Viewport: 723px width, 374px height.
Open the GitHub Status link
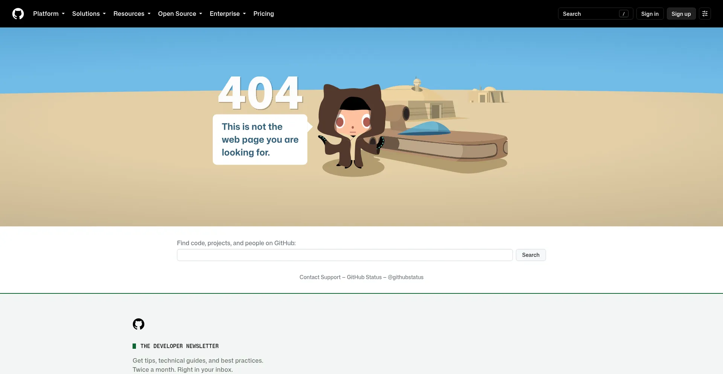364,277
